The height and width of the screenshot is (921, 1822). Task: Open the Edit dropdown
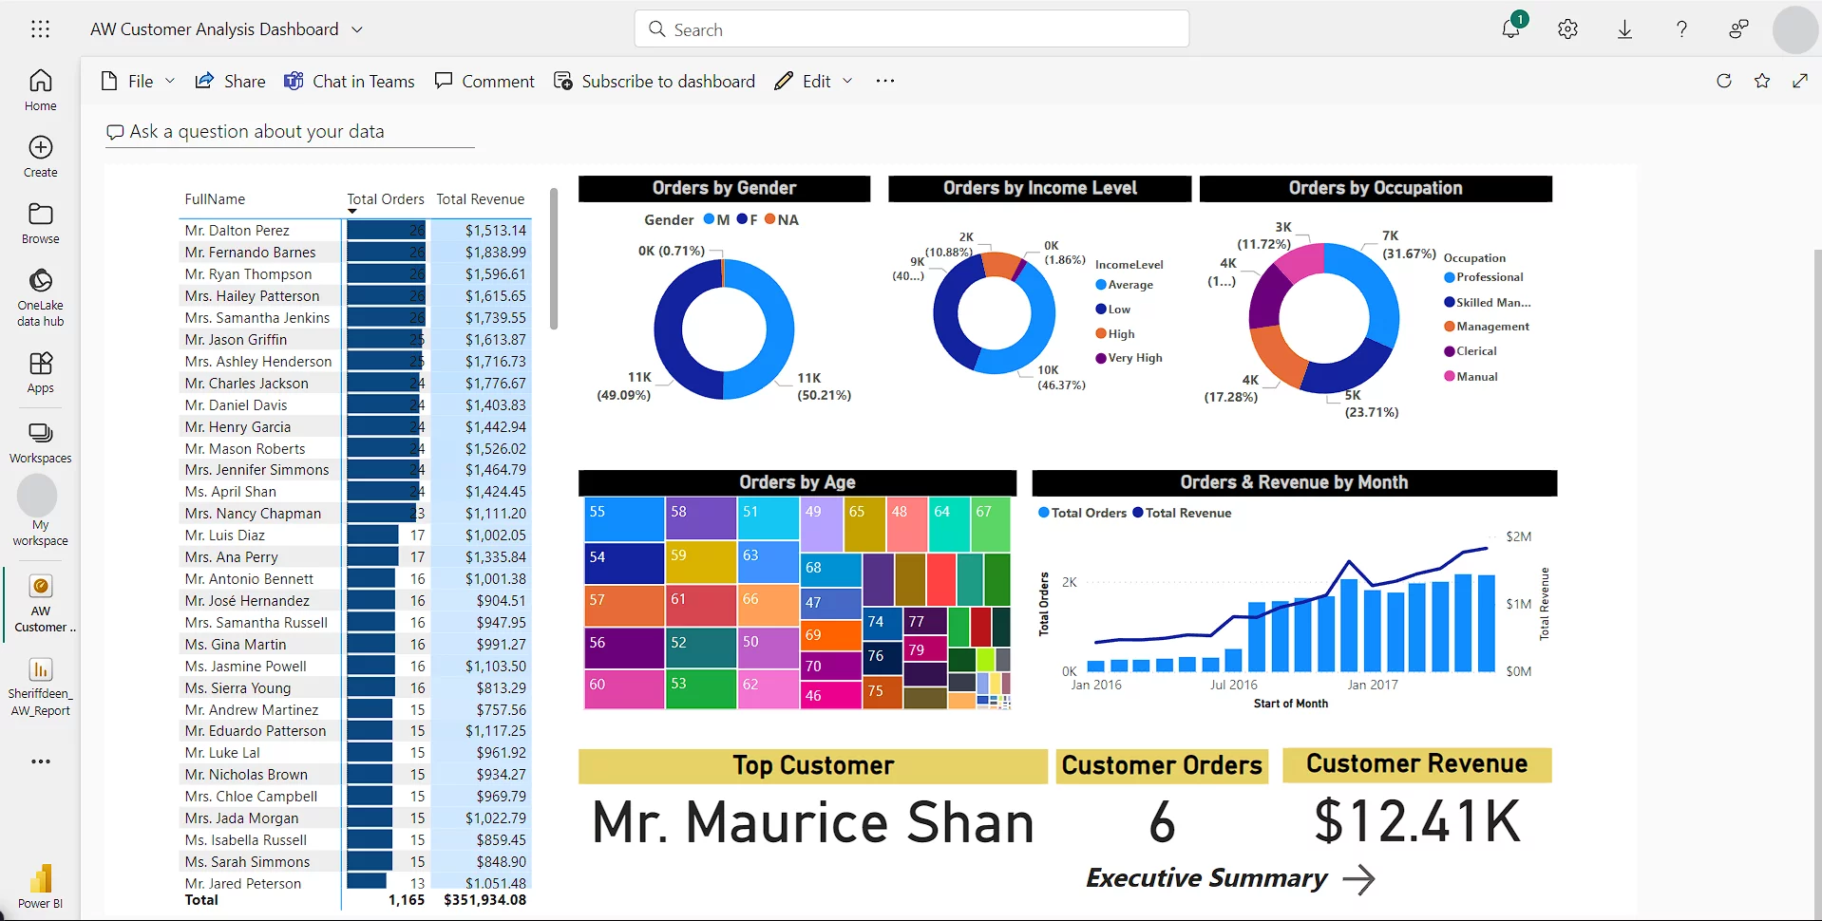coord(814,81)
